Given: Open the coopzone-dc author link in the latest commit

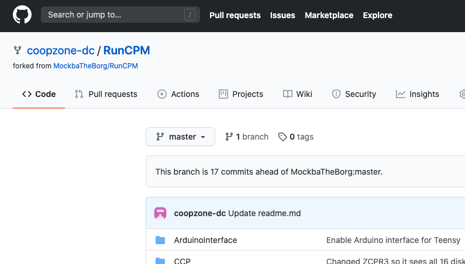Looking at the screenshot, I should point(200,213).
